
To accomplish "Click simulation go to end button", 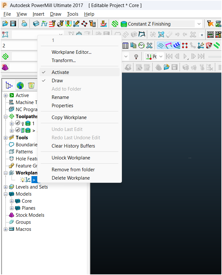I will point(201,56).
